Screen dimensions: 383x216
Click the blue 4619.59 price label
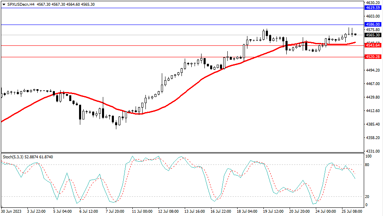373,8
